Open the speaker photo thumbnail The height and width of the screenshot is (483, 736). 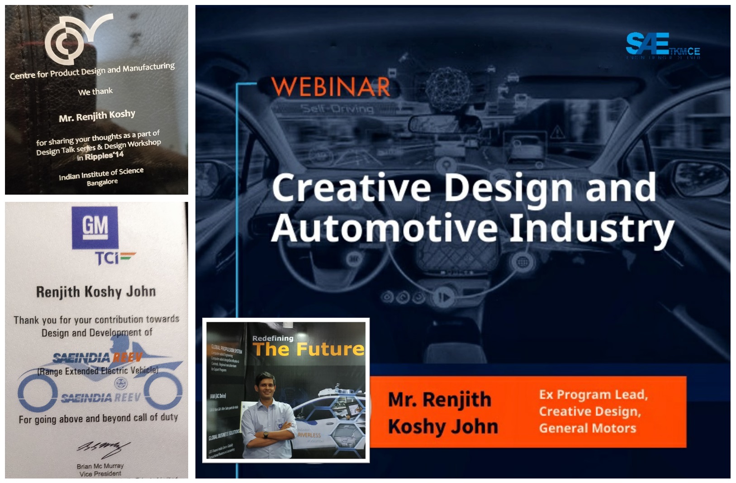tap(286, 390)
